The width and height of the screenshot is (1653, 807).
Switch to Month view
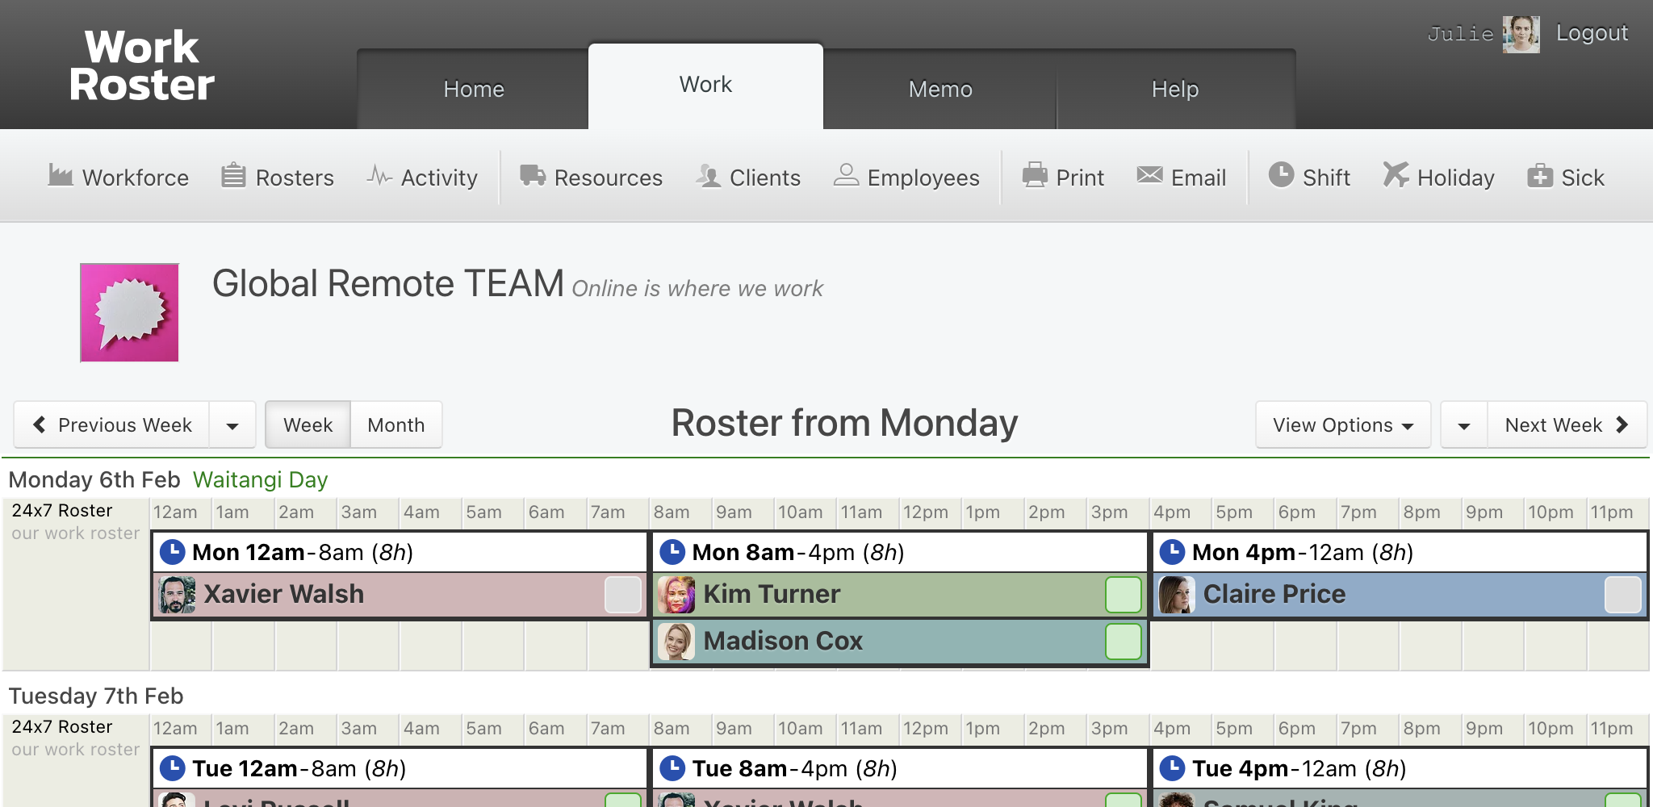tap(396, 424)
